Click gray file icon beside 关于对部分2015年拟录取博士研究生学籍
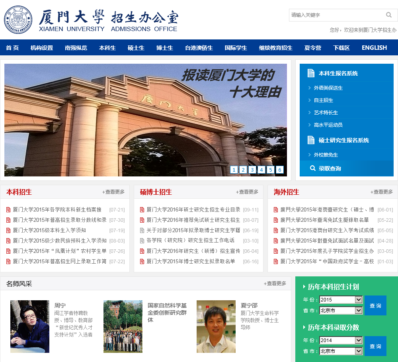This screenshot has width=398, height=362. coord(142,231)
